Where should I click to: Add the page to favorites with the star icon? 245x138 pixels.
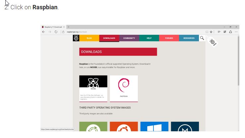[211, 32]
